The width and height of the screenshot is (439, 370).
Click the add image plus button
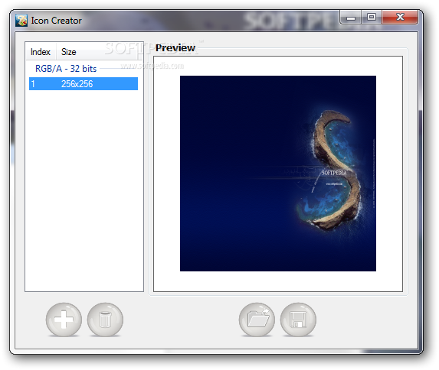(x=64, y=320)
